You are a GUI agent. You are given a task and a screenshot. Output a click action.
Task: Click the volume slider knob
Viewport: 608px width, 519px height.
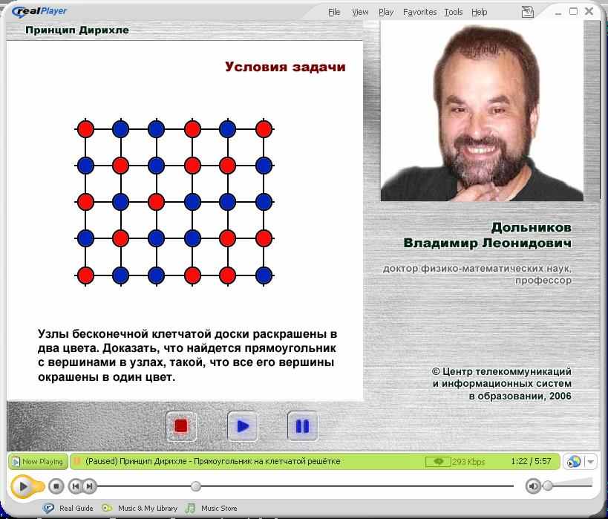tap(548, 486)
